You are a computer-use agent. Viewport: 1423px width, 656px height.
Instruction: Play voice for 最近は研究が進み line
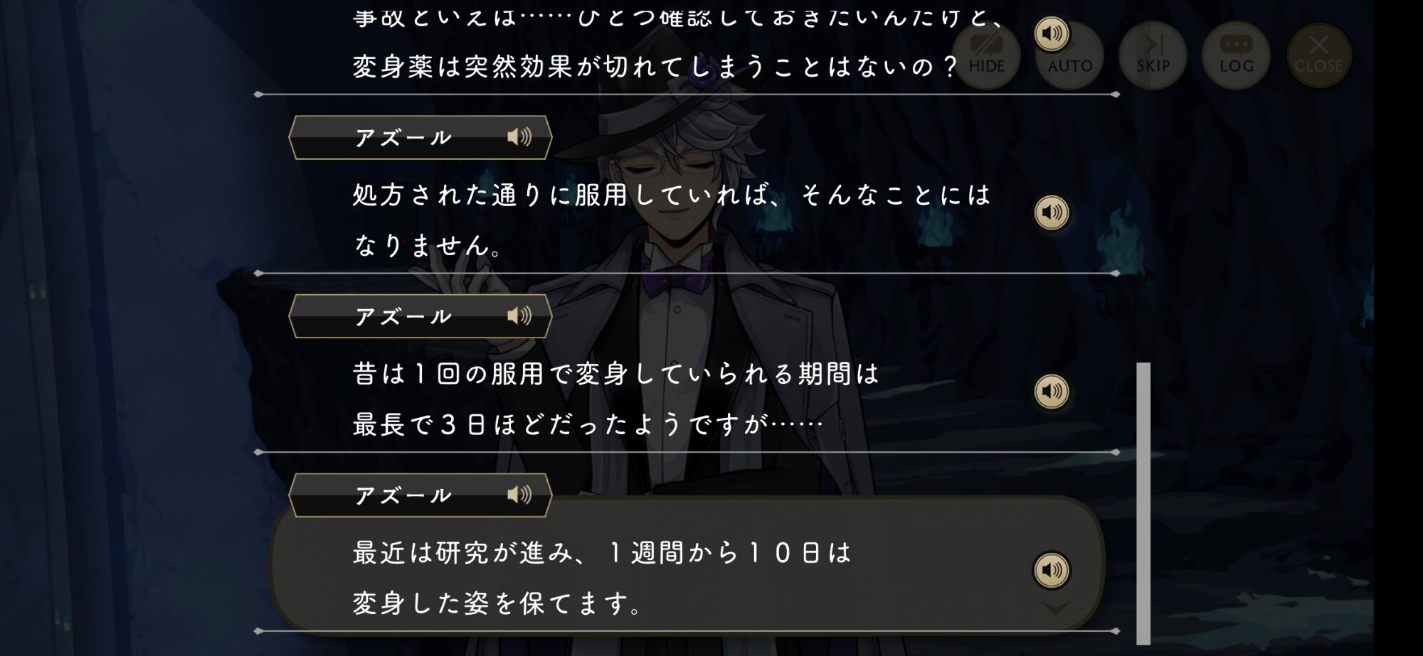click(x=1051, y=570)
